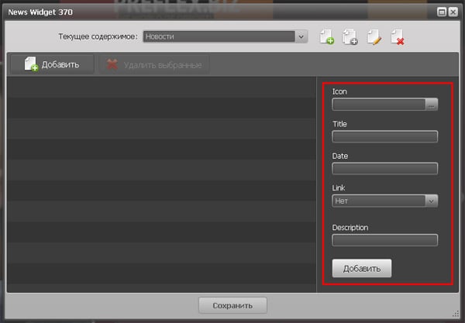Click the add new content icon (green plus)
This screenshot has height=323, width=465.
pyautogui.click(x=327, y=36)
